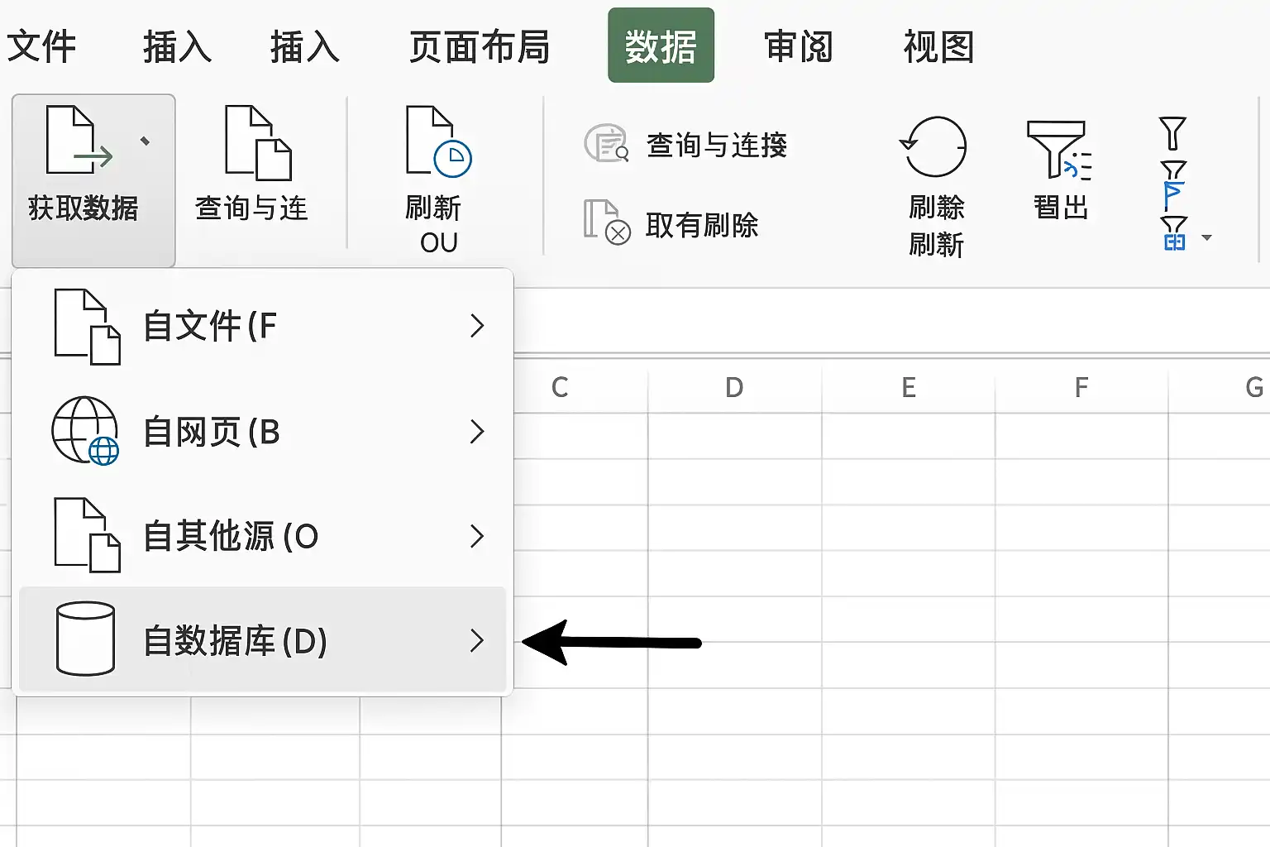
Task: Switch to the 页面布局 ribbon tab
Action: coord(480,46)
